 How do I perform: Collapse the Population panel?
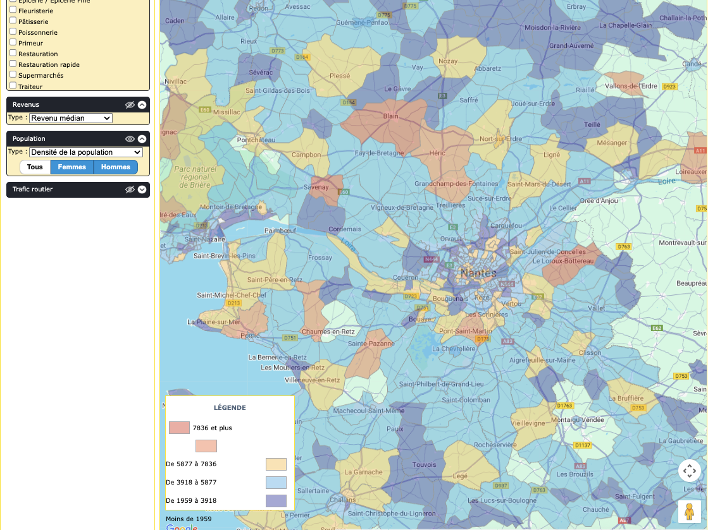click(142, 139)
